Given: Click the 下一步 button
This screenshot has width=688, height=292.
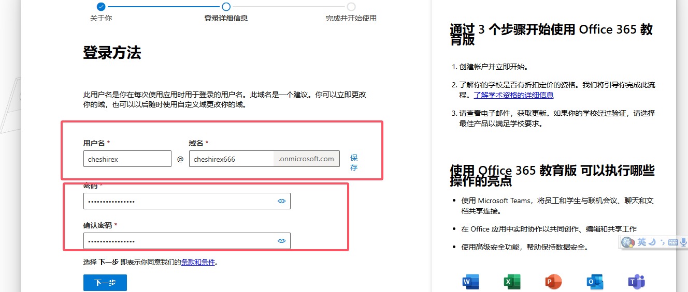Looking at the screenshot, I should 105,283.
